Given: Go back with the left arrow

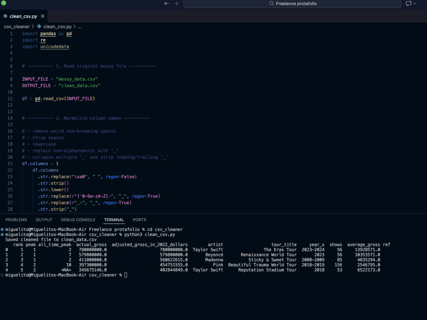Looking at the screenshot, I should pyautogui.click(x=167, y=3).
